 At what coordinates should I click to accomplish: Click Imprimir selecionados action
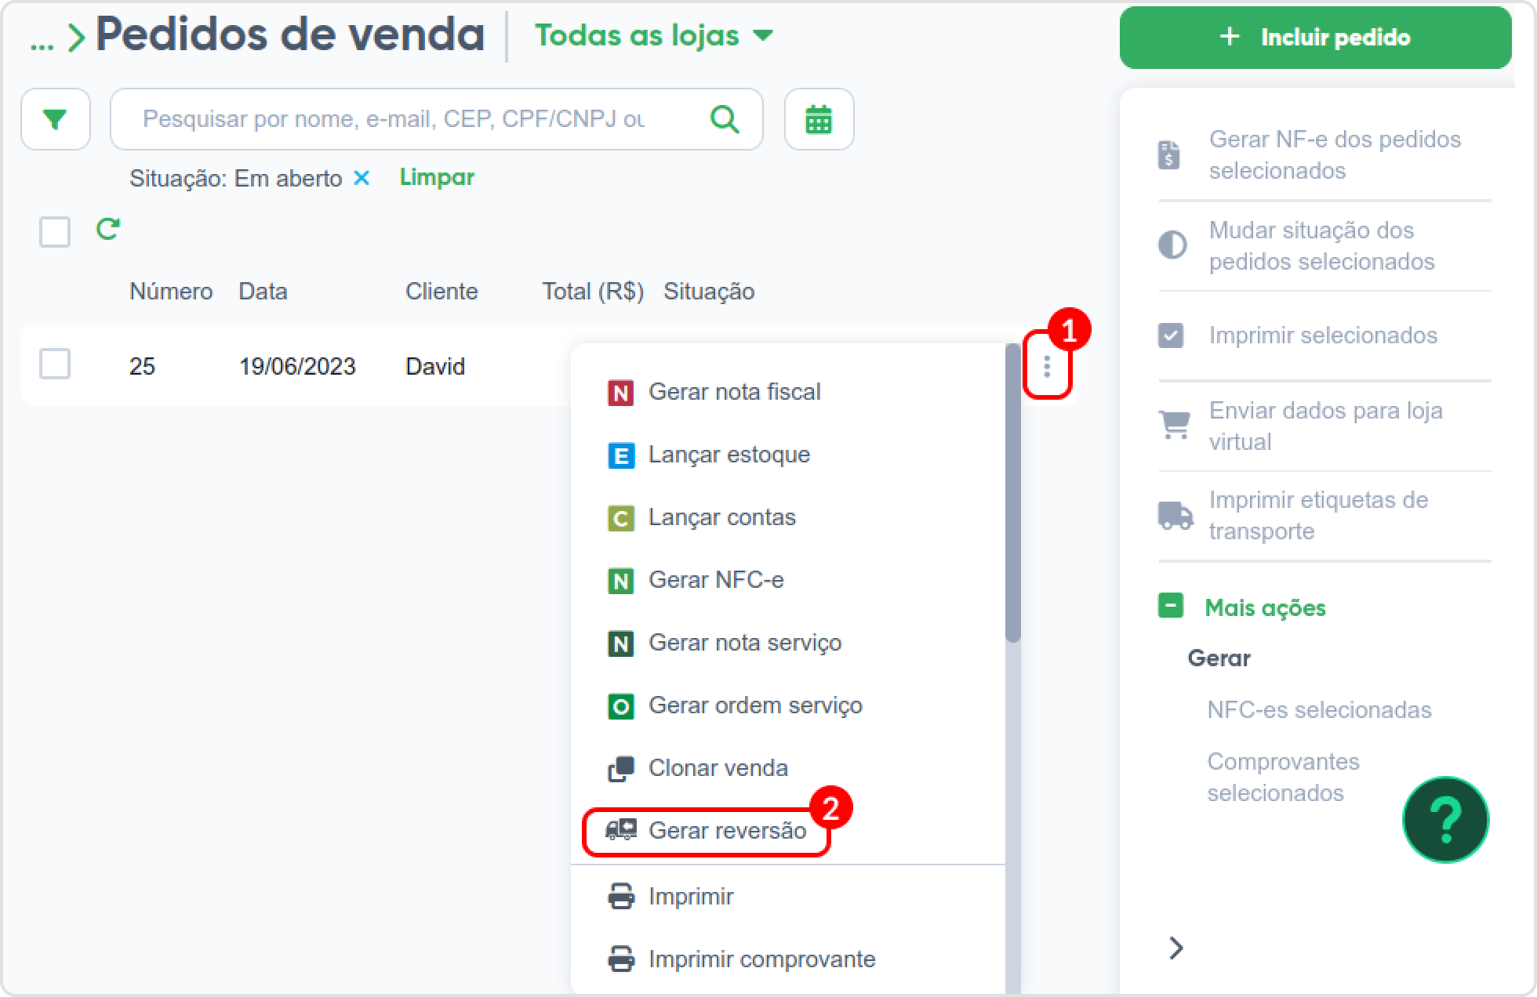[x=1324, y=335]
